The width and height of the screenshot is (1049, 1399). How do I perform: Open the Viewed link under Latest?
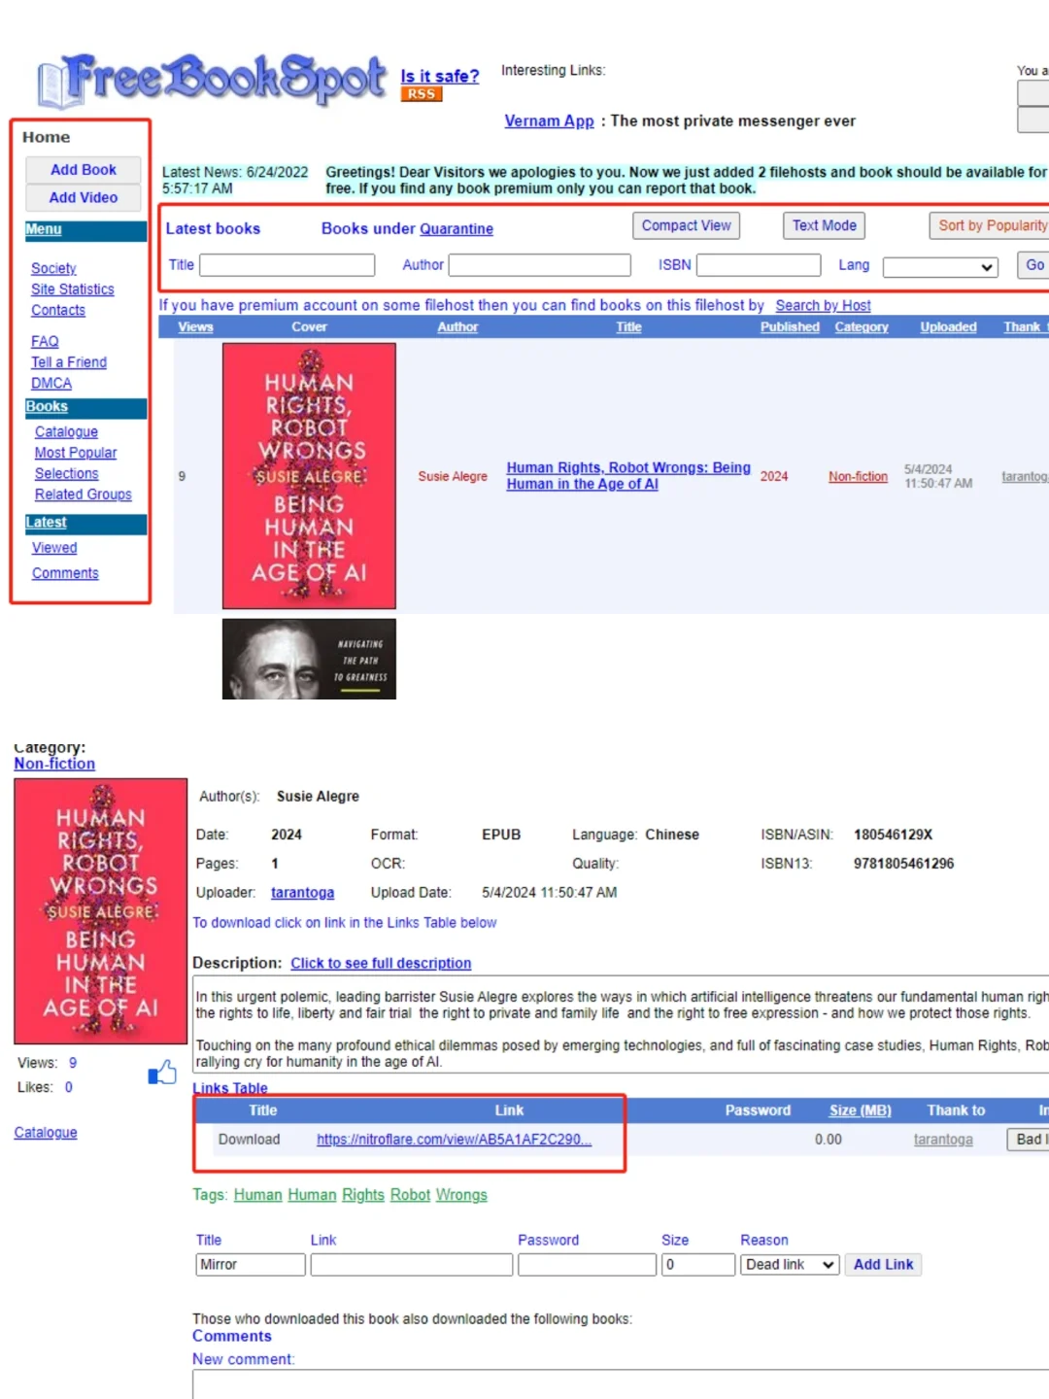pos(54,548)
